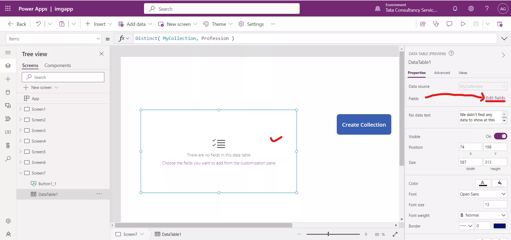Open the Font dropdown showing Open Sans
Image resolution: width=511 pixels, height=240 pixels.
click(483, 194)
